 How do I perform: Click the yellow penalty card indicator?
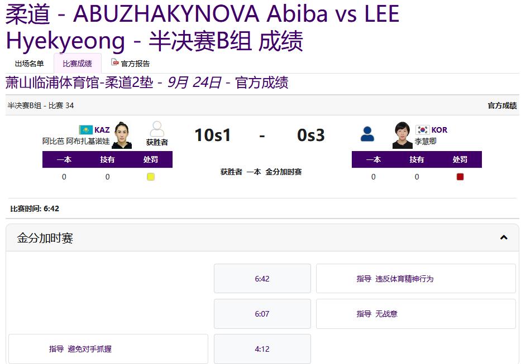151,177
